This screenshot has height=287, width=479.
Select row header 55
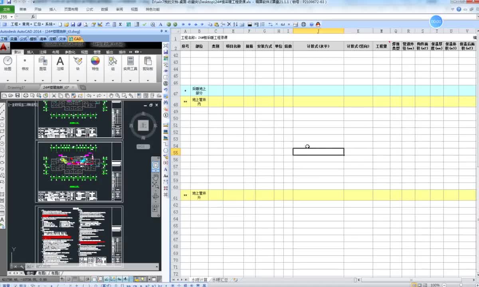(x=175, y=152)
